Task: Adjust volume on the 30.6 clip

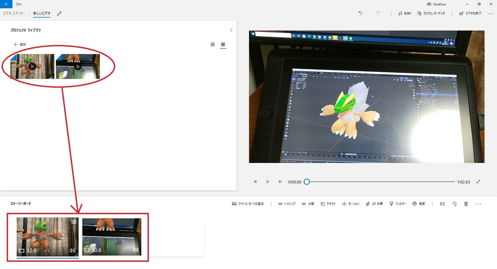Action: (135, 250)
